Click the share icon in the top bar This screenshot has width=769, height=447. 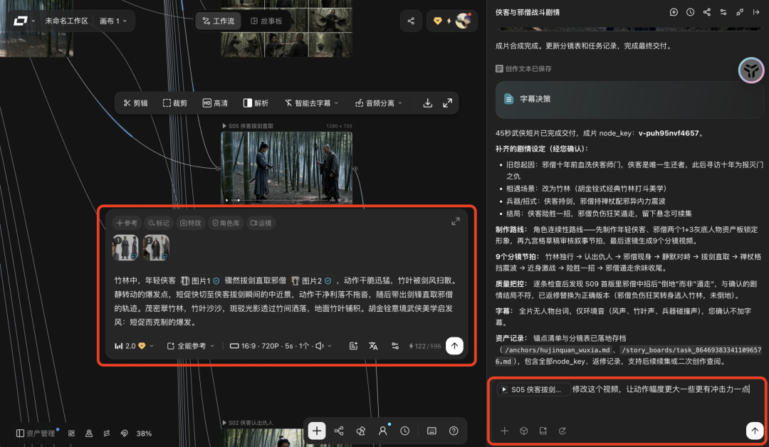tap(411, 21)
